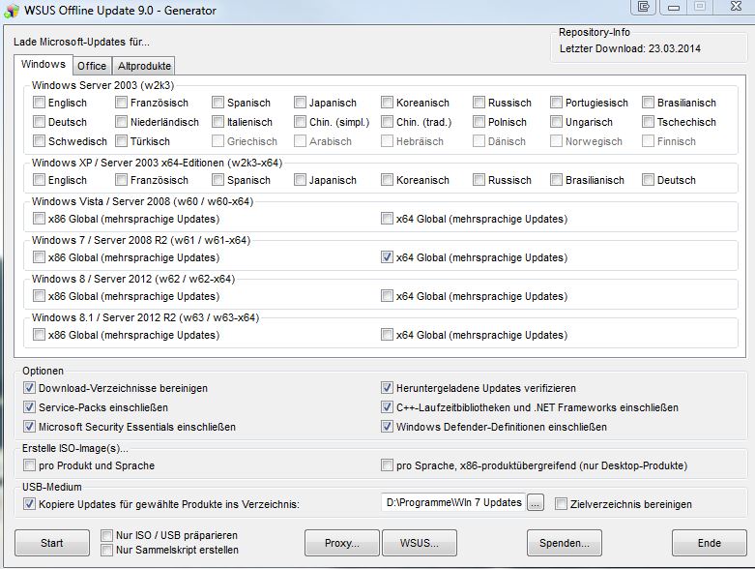Check Ungarisch checkbox
The width and height of the screenshot is (755, 569).
556,121
